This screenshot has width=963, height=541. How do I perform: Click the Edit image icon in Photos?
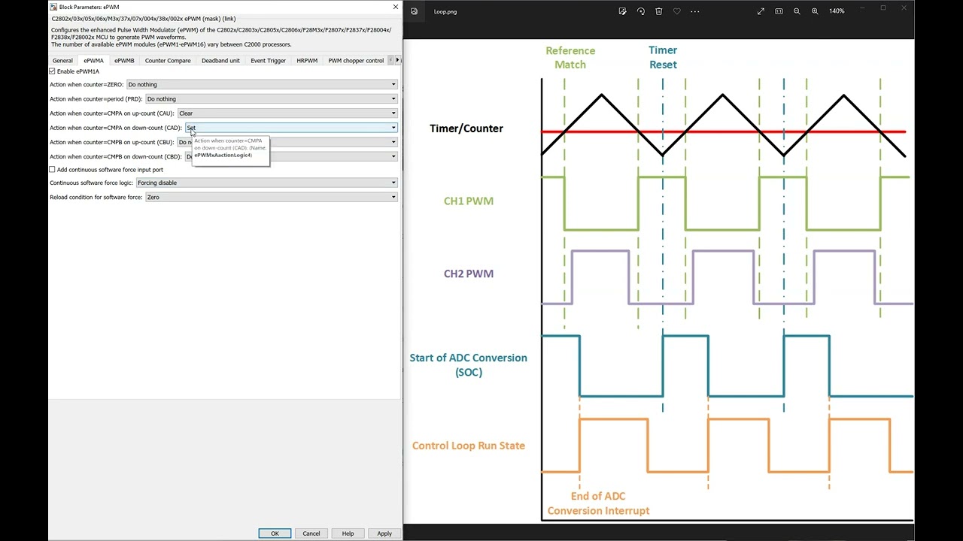click(x=622, y=11)
